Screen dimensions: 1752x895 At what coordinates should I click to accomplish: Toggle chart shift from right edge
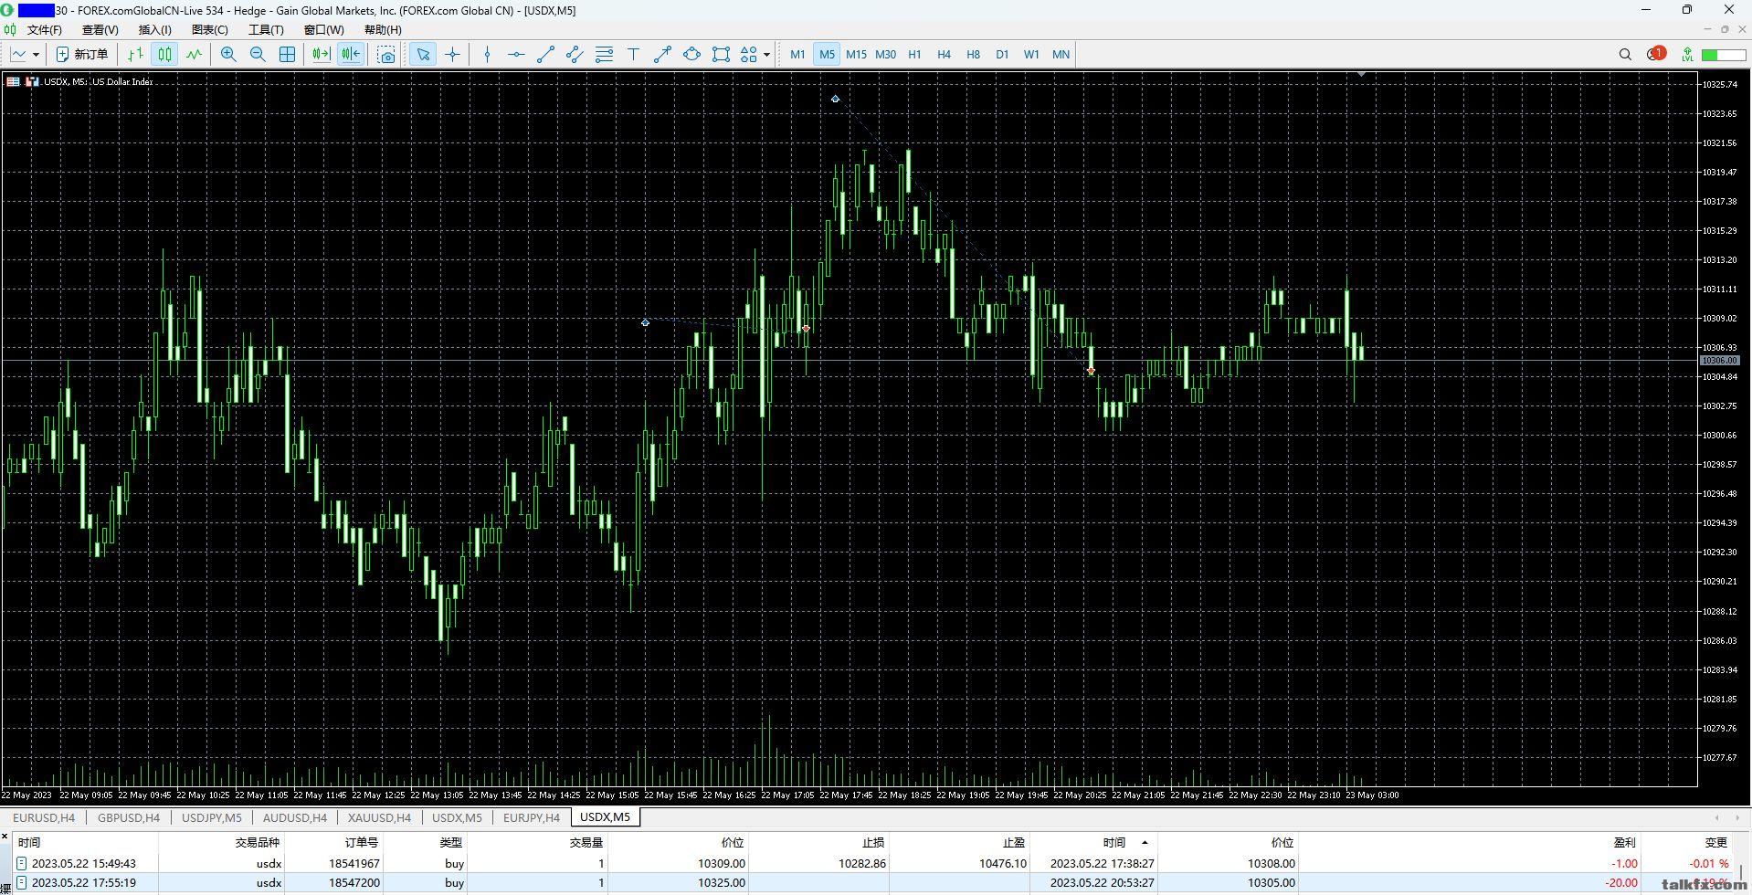click(x=351, y=55)
